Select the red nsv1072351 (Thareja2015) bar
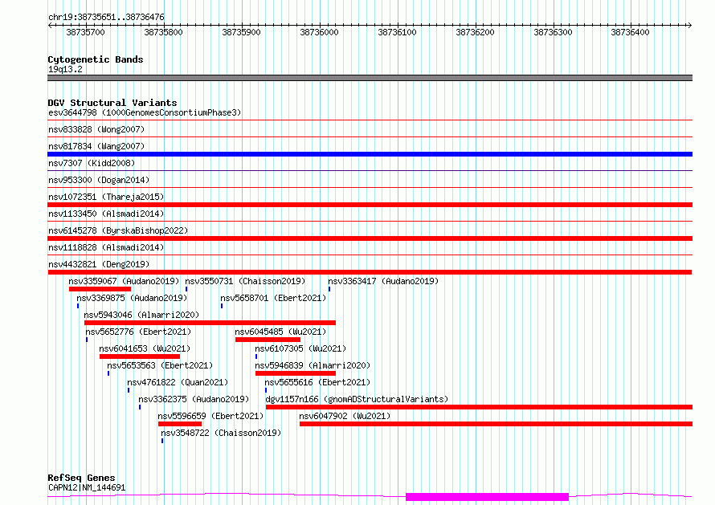 (370, 205)
